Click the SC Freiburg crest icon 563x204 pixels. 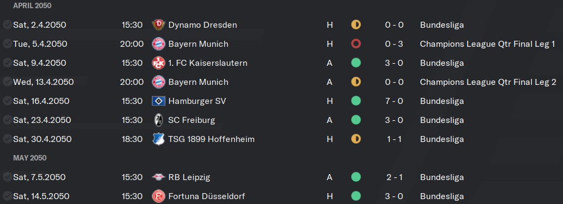(158, 120)
